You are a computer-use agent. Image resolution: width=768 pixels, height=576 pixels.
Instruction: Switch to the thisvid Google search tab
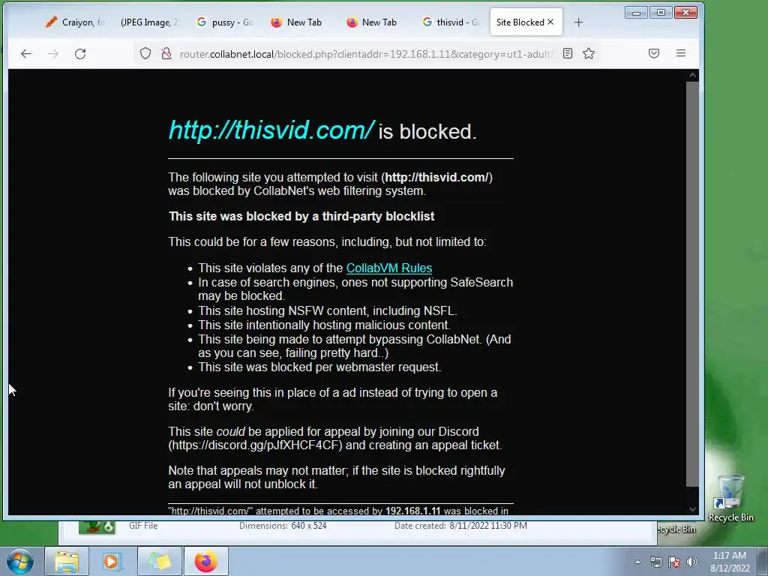coord(451,22)
